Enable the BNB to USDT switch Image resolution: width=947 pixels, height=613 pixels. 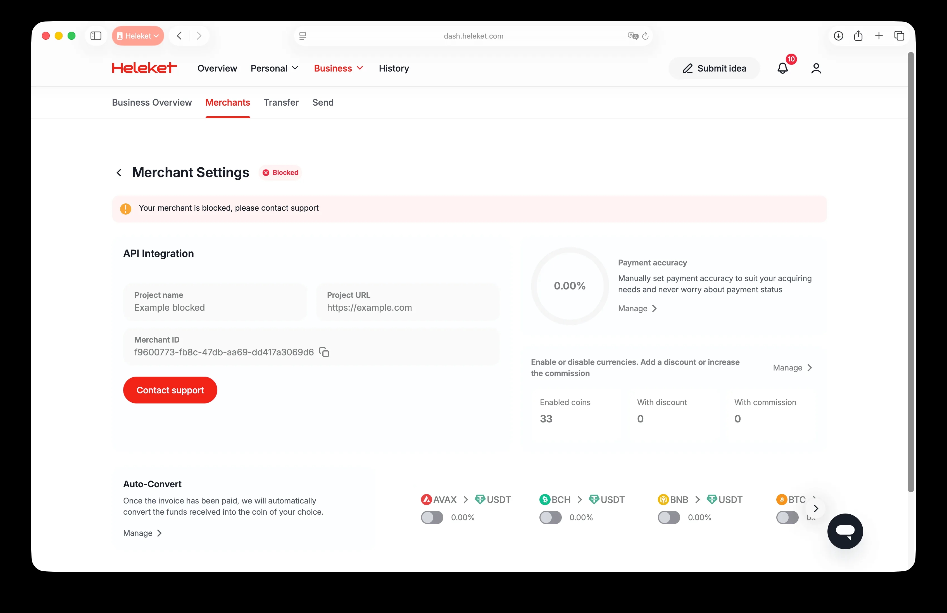coord(668,517)
